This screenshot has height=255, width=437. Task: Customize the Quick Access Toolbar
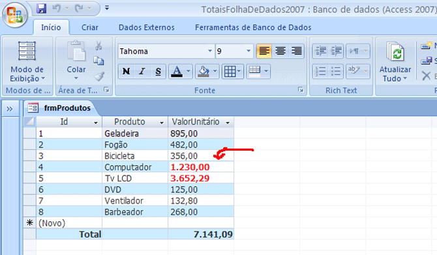[107, 8]
